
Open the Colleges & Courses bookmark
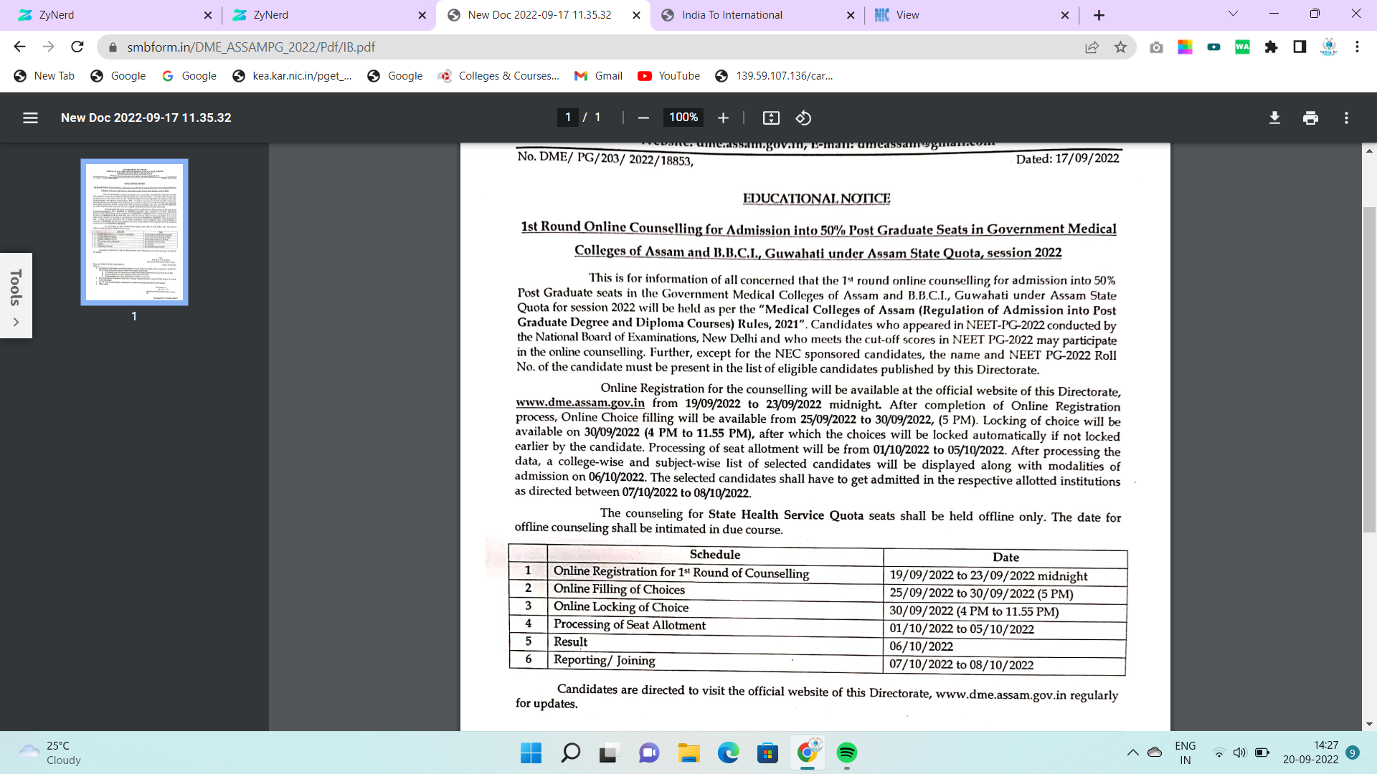click(498, 76)
